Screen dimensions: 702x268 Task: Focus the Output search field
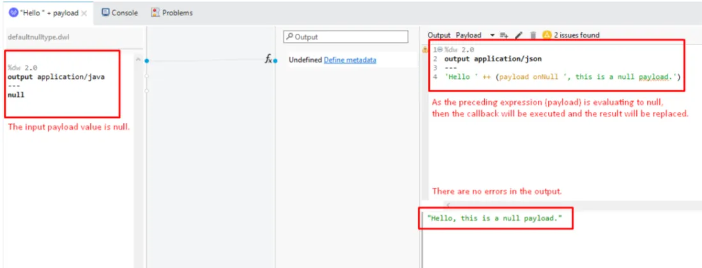pos(346,37)
